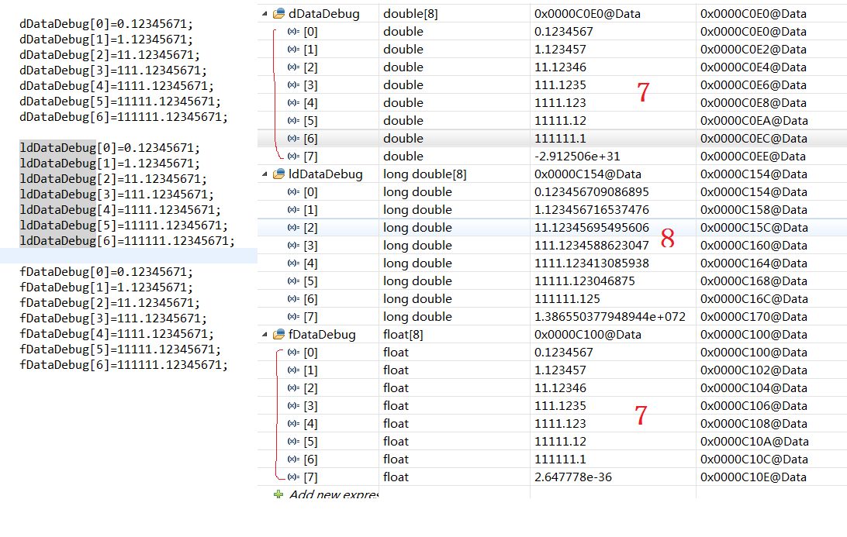Select fDataDebug element [1] row
Viewport: 847px width, 537px height.
pyautogui.click(x=552, y=370)
